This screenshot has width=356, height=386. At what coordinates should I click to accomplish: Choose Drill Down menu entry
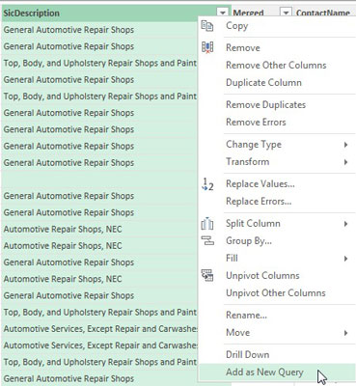(277, 355)
